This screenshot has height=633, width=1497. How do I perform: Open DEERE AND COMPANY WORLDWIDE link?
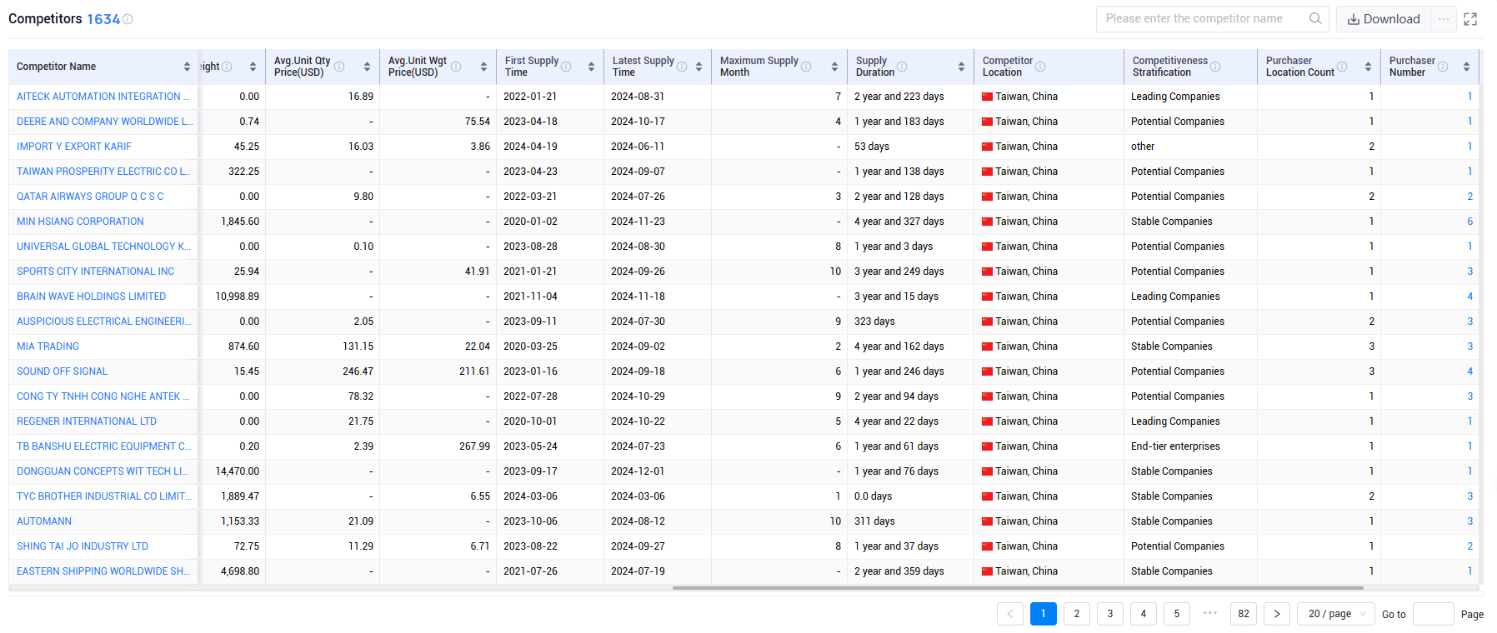(x=105, y=122)
